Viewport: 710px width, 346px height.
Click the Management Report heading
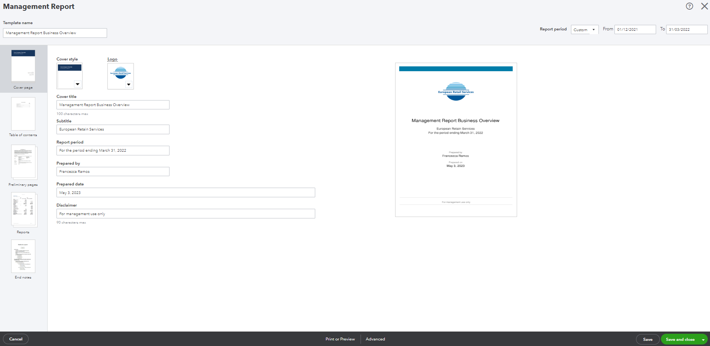tap(39, 6)
